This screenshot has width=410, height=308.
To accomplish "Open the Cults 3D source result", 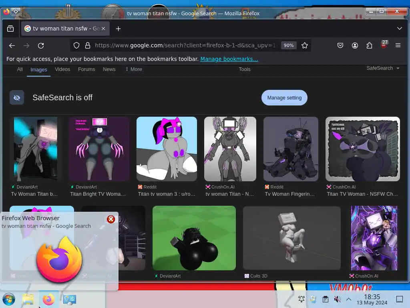I will tap(256, 276).
